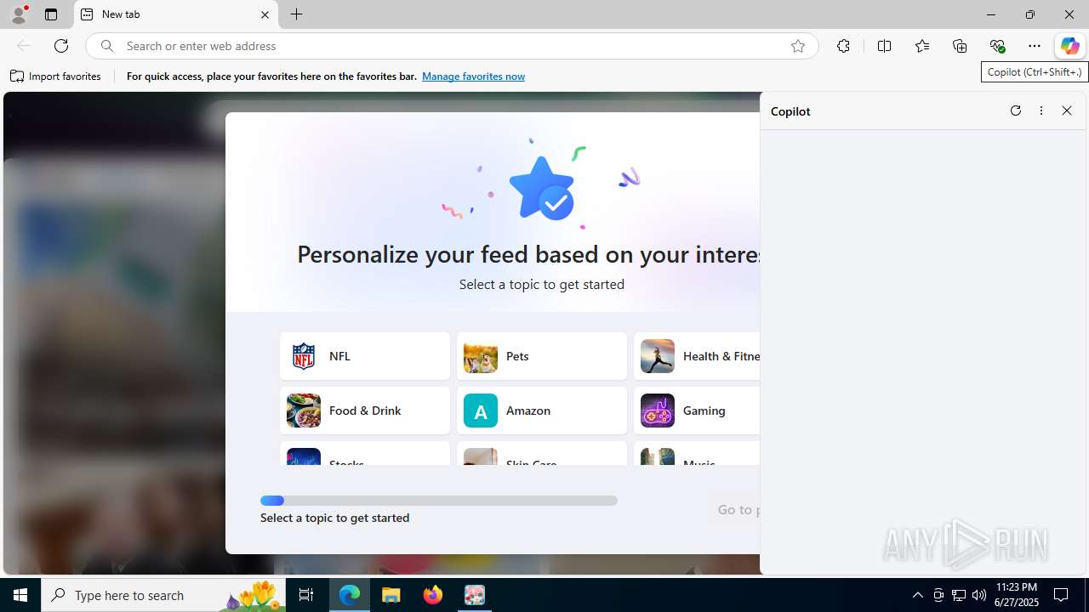The image size is (1089, 612).
Task: Toggle the Copilot sidebar button
Action: click(x=1069, y=46)
